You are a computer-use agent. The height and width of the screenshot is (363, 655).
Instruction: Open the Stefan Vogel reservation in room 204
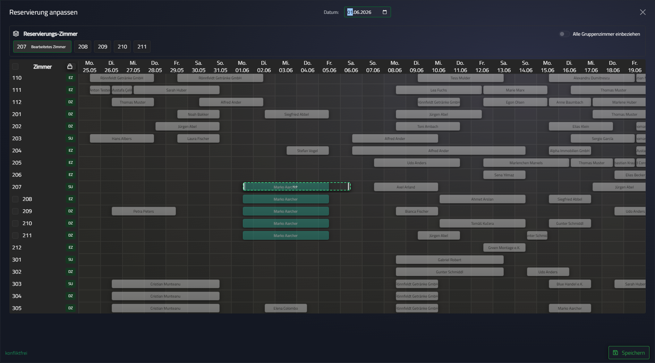coord(307,151)
